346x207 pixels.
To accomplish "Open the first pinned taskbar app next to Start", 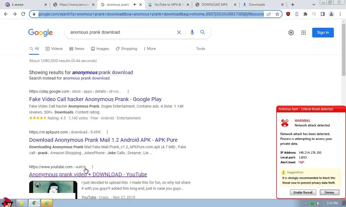I will pyautogui.click(x=21, y=203).
